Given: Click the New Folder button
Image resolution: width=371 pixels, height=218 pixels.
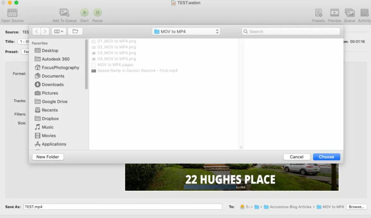Looking at the screenshot, I should click(x=48, y=157).
